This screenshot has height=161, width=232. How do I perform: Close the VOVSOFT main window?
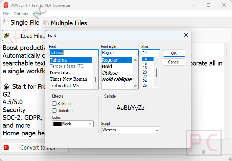(224, 5)
